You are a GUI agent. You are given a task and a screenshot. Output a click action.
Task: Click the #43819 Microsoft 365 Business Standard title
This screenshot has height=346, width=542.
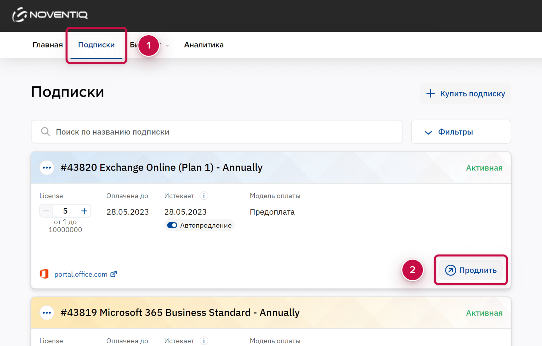(180, 312)
